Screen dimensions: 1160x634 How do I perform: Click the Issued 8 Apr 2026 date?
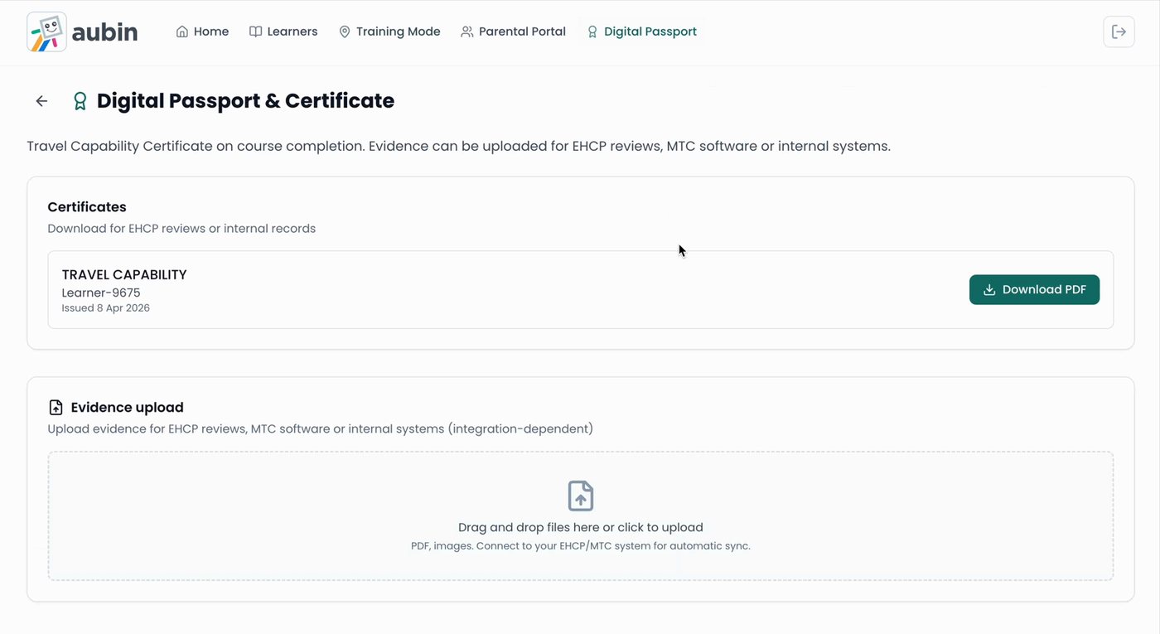[x=106, y=308]
